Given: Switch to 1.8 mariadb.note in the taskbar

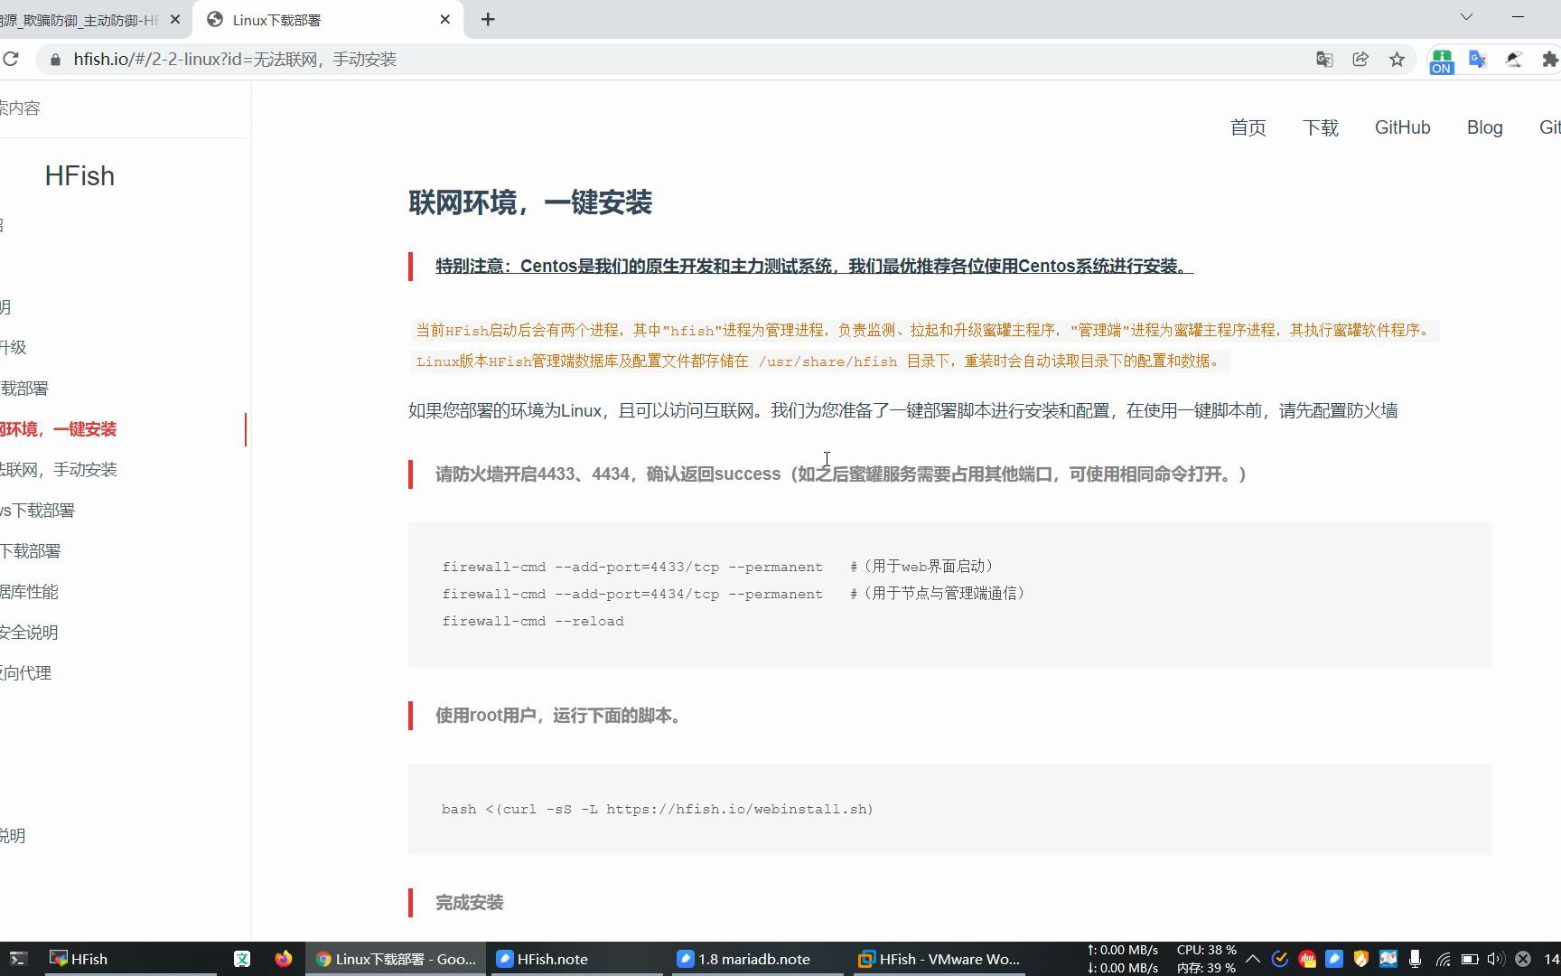Looking at the screenshot, I should (x=757, y=959).
